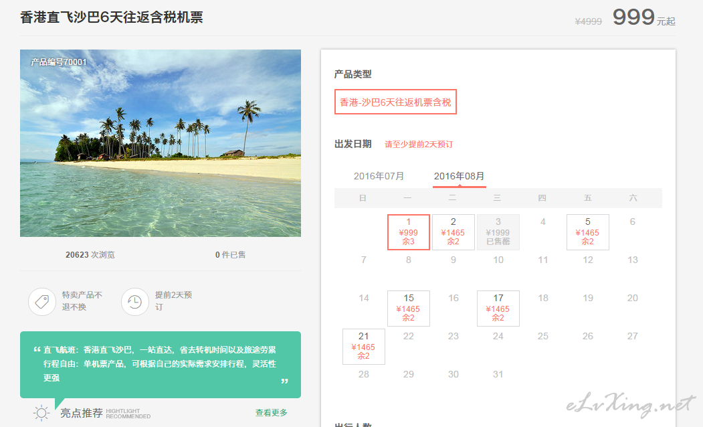Click calendar date 28
Image resolution: width=703 pixels, height=427 pixels.
click(364, 374)
